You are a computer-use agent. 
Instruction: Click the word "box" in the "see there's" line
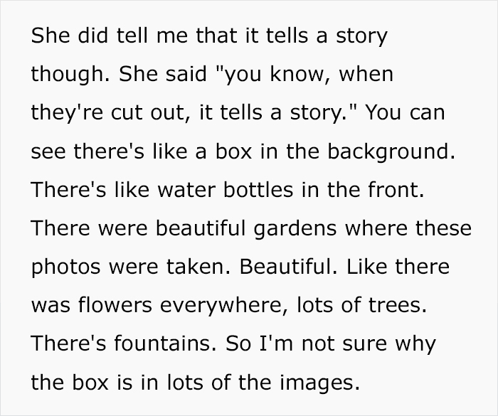pos(233,151)
